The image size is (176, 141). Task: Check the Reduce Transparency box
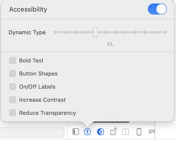coord(13,113)
